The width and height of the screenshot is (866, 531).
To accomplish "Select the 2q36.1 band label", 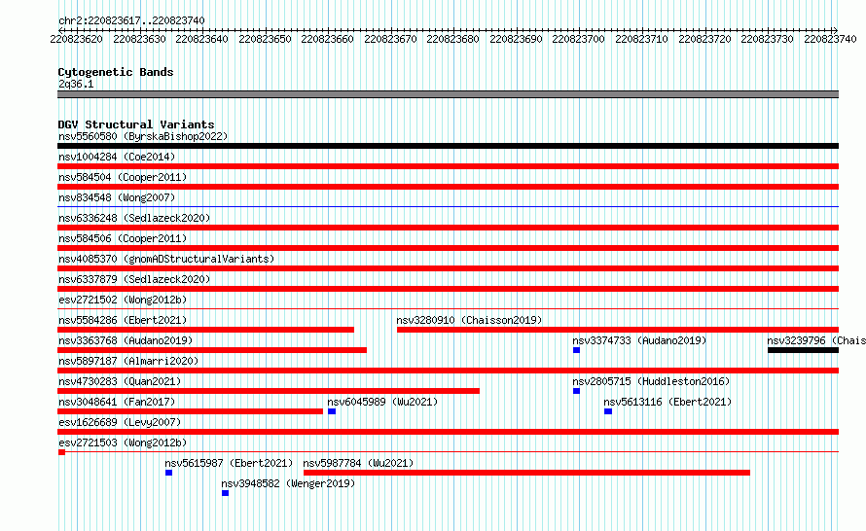I will click(x=76, y=84).
